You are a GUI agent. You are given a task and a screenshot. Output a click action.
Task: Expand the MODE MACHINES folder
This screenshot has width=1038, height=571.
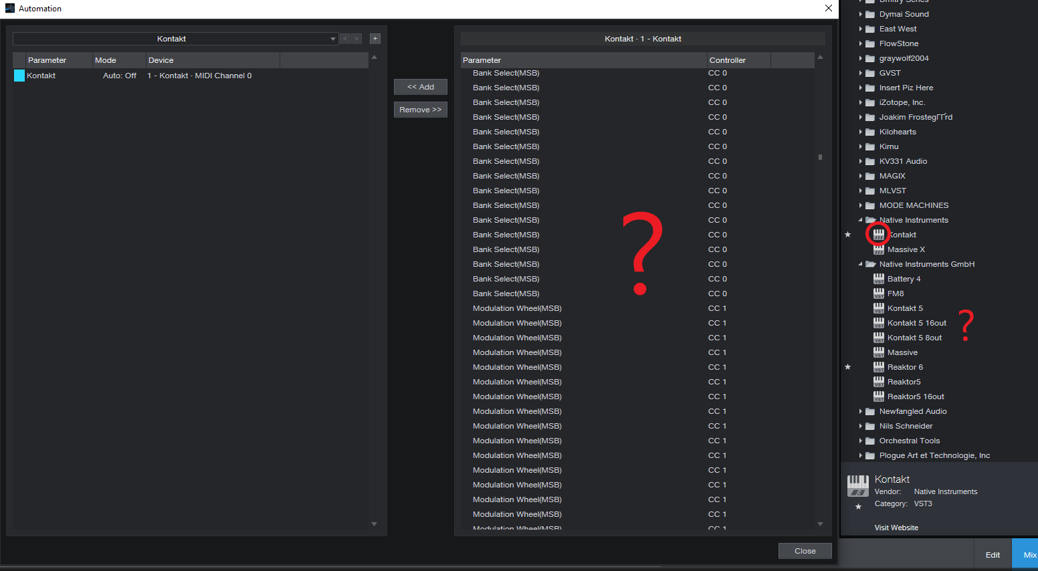click(861, 205)
